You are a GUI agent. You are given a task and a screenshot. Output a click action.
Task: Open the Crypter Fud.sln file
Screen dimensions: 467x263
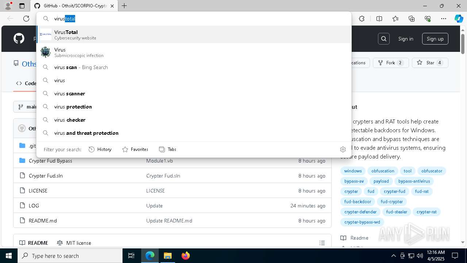(46, 176)
